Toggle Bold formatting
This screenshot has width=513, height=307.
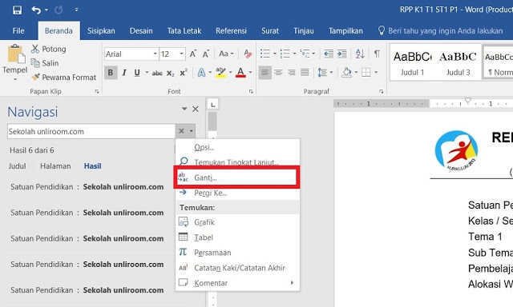111,73
